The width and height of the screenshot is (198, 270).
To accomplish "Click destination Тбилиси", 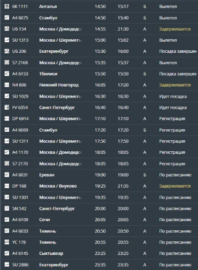I will click(x=48, y=74).
